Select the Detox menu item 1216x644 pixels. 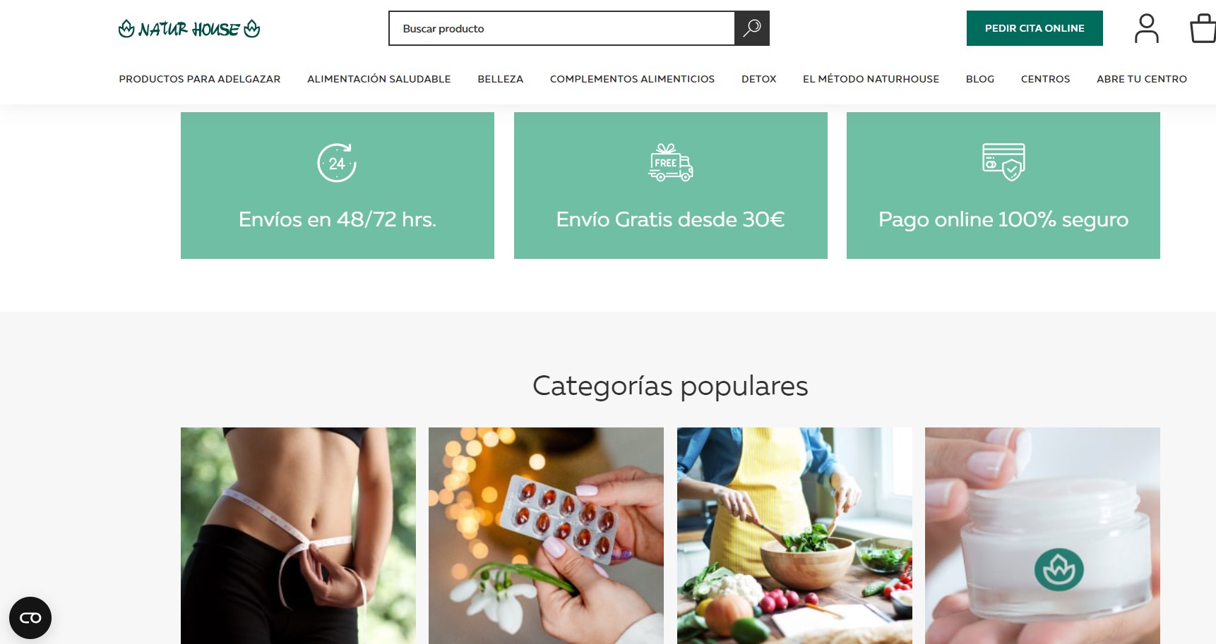tap(758, 79)
